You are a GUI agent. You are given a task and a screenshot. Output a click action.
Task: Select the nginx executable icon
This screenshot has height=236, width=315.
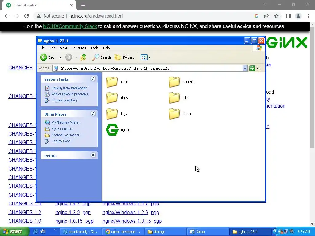pyautogui.click(x=112, y=130)
